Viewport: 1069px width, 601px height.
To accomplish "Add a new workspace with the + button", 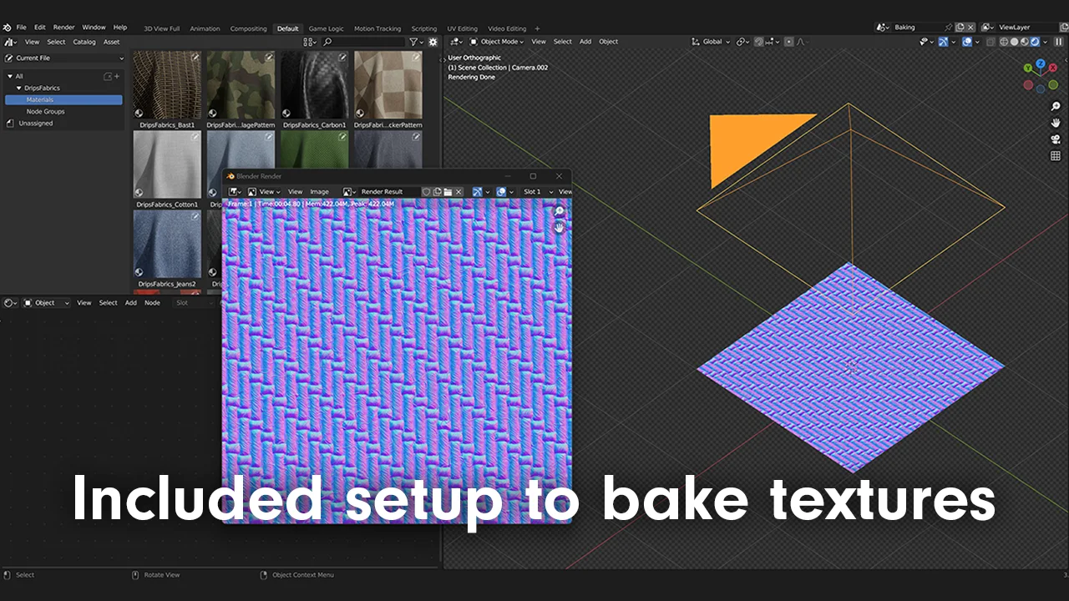I will [537, 28].
